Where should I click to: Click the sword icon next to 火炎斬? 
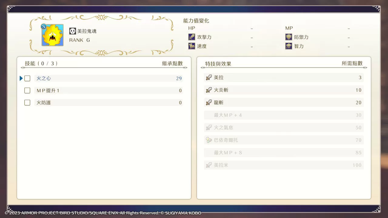pyautogui.click(x=209, y=90)
